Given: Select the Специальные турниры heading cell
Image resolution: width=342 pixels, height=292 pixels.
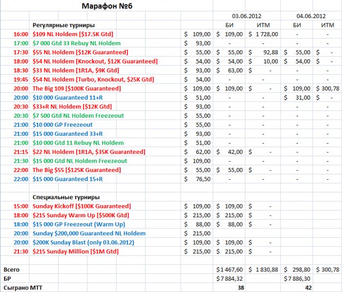Looking at the screenshot, I should (x=66, y=197).
